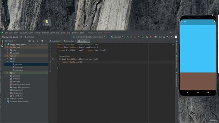The image size is (219, 123).
Task: Expand External Libraries node
Action: (5, 99)
